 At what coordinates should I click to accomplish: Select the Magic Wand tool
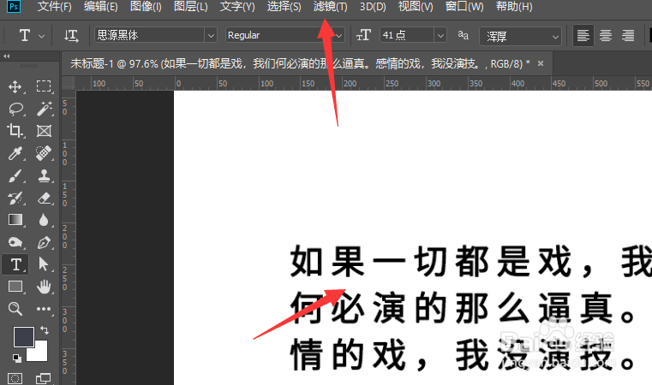[44, 109]
